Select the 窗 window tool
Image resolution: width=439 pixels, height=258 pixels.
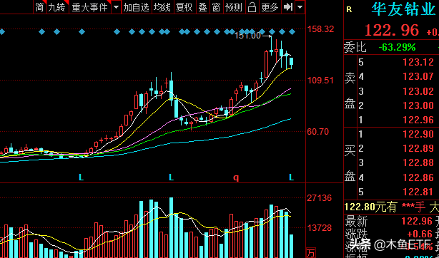click(216, 7)
